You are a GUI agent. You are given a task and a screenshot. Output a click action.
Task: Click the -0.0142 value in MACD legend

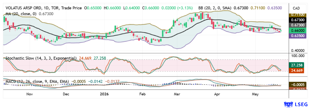pos(96,82)
